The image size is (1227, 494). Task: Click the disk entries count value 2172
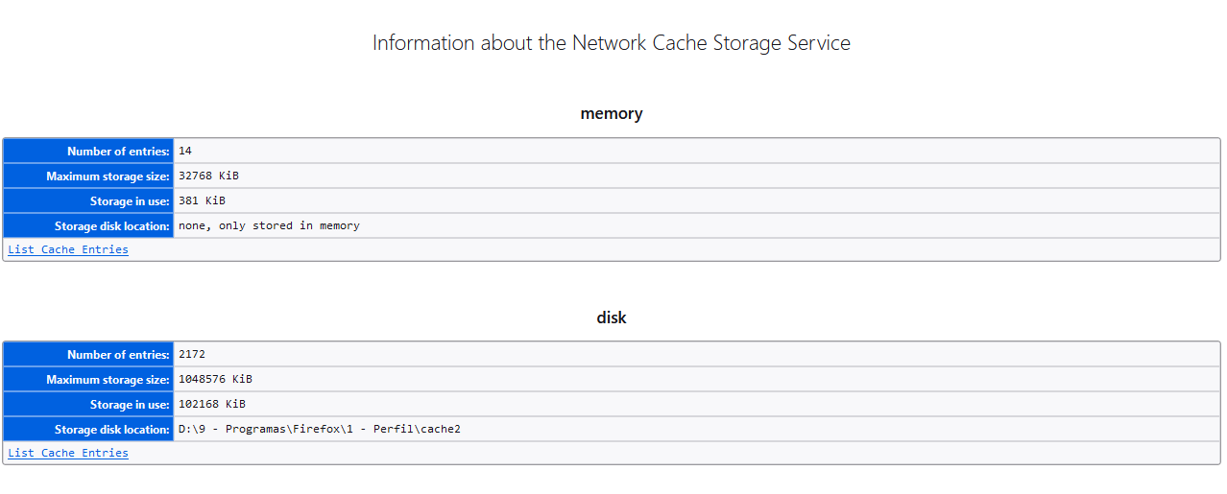point(192,355)
